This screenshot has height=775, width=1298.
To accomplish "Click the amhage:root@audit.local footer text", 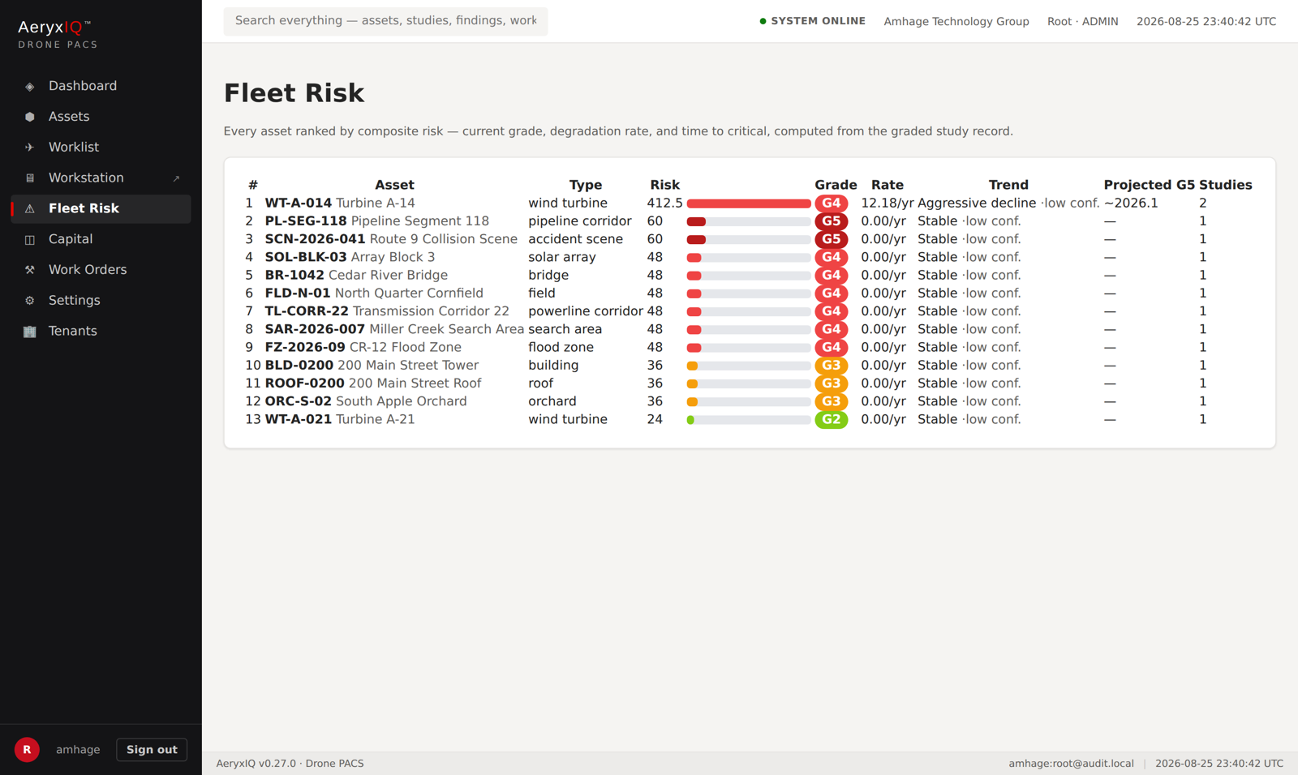I will 1071,764.
